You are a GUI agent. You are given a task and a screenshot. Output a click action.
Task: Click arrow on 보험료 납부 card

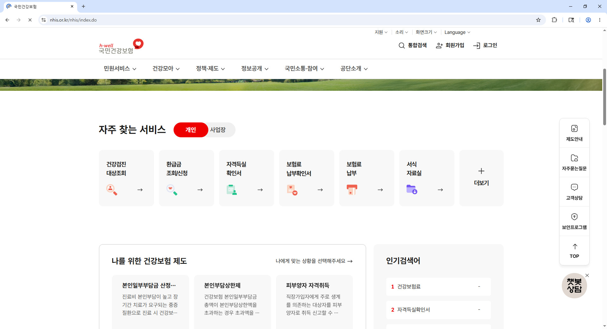point(380,190)
